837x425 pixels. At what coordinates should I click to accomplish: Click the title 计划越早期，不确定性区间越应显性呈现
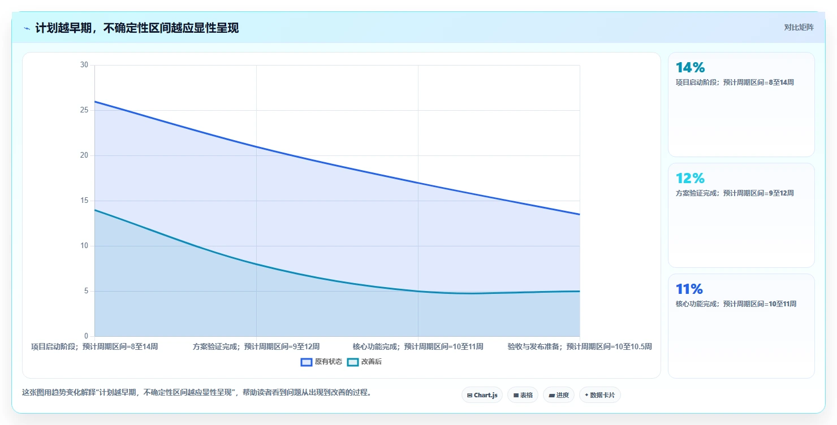coord(137,28)
